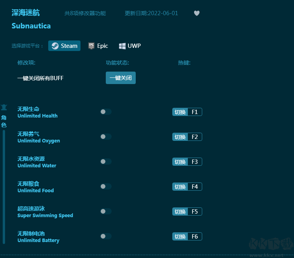
Task: Click the 一键关闭 button
Action: point(121,78)
